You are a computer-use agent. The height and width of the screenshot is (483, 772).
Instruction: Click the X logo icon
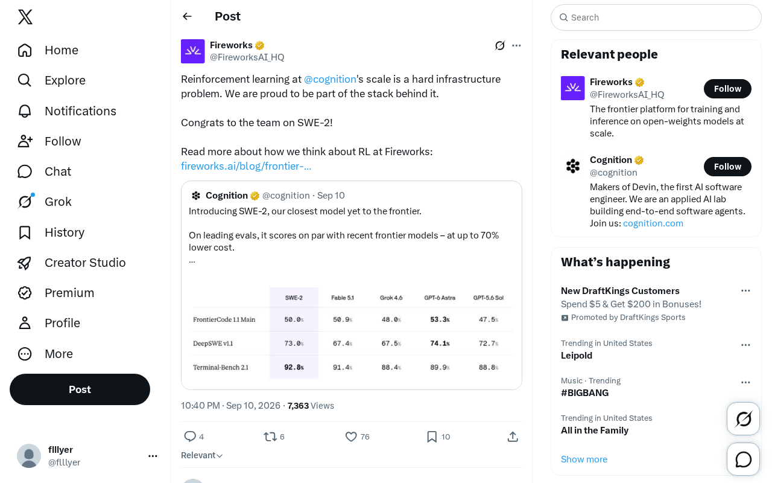pyautogui.click(x=25, y=17)
